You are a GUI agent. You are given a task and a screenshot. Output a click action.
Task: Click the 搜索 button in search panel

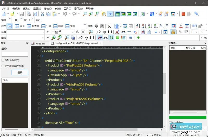click(20, 73)
